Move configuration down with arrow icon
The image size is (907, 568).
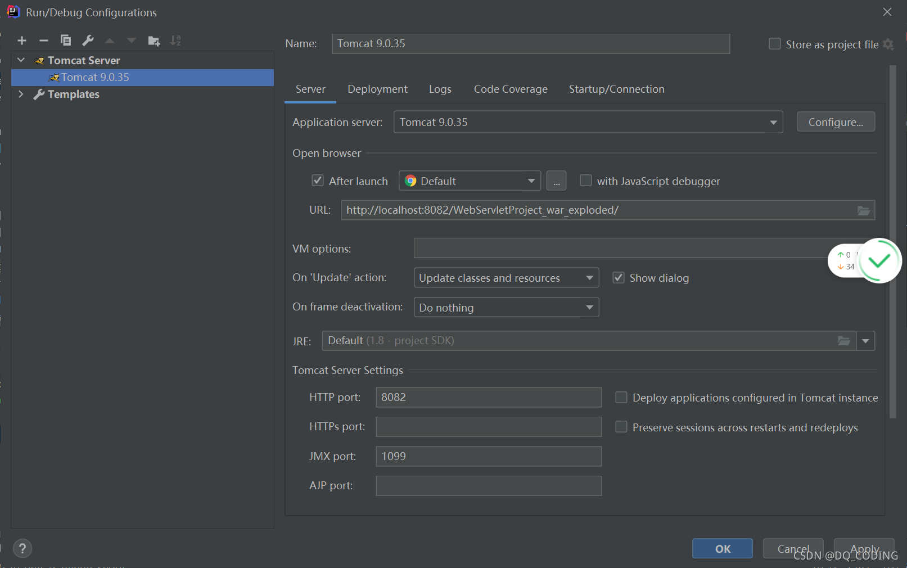pos(132,40)
